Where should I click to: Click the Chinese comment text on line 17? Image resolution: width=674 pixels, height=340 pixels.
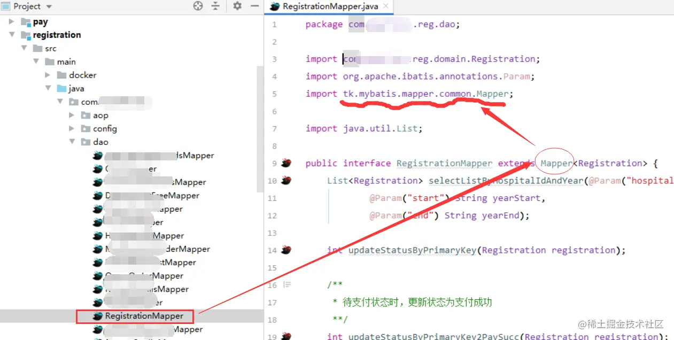click(417, 302)
